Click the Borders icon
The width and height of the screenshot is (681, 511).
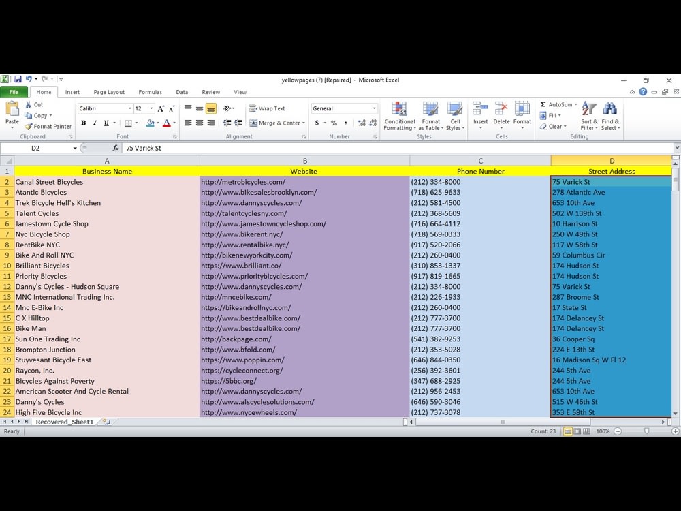point(129,123)
